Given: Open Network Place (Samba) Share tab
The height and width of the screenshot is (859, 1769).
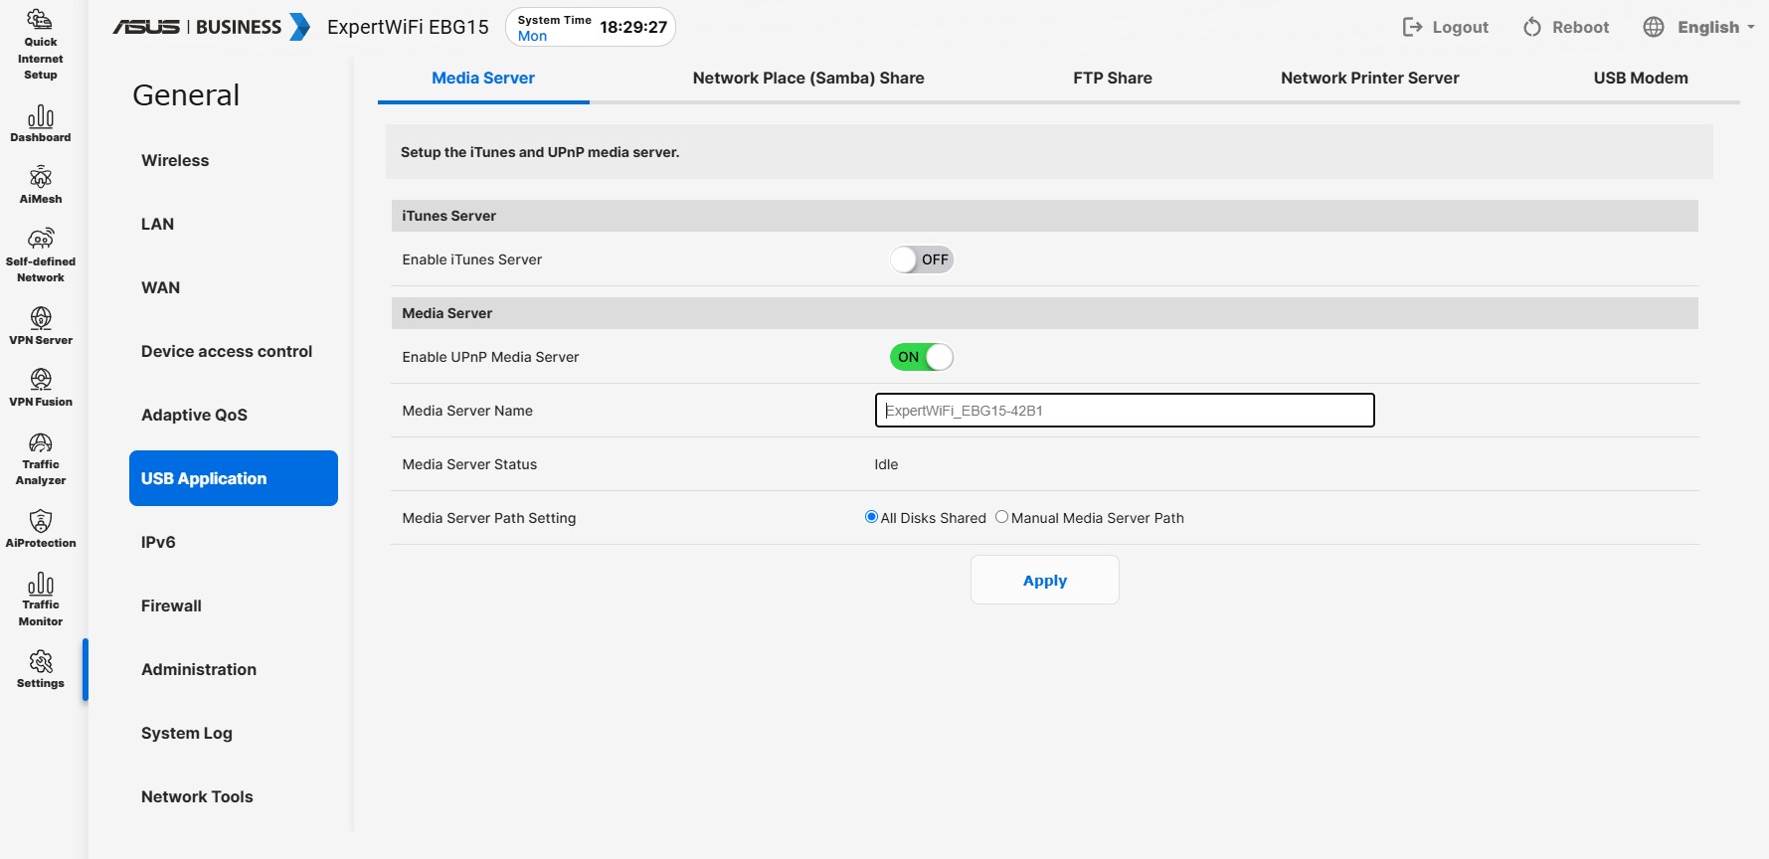Looking at the screenshot, I should pyautogui.click(x=808, y=78).
